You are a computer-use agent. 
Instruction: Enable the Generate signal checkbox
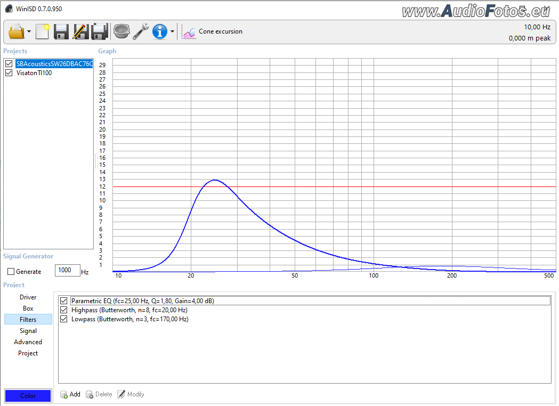(x=11, y=272)
